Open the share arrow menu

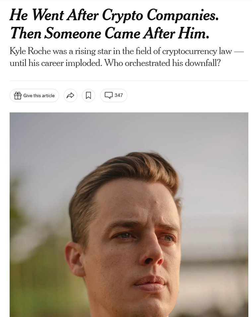pyautogui.click(x=70, y=95)
